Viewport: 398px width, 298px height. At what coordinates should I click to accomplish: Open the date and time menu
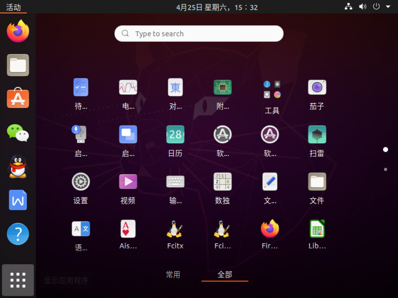(x=217, y=7)
